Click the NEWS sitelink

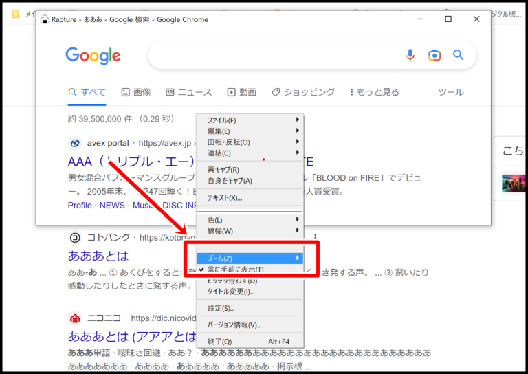pos(112,206)
